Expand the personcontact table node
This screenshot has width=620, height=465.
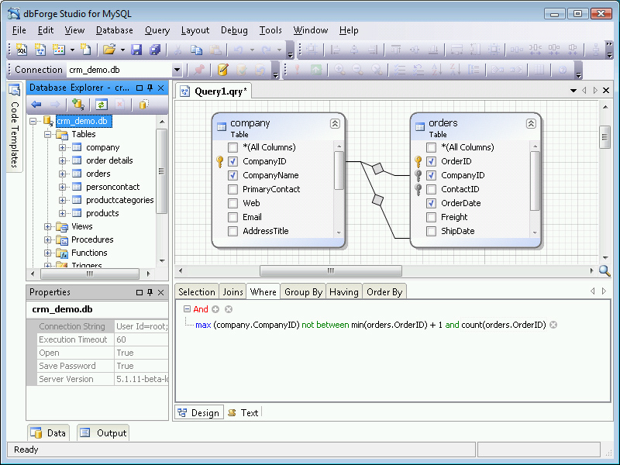[62, 187]
